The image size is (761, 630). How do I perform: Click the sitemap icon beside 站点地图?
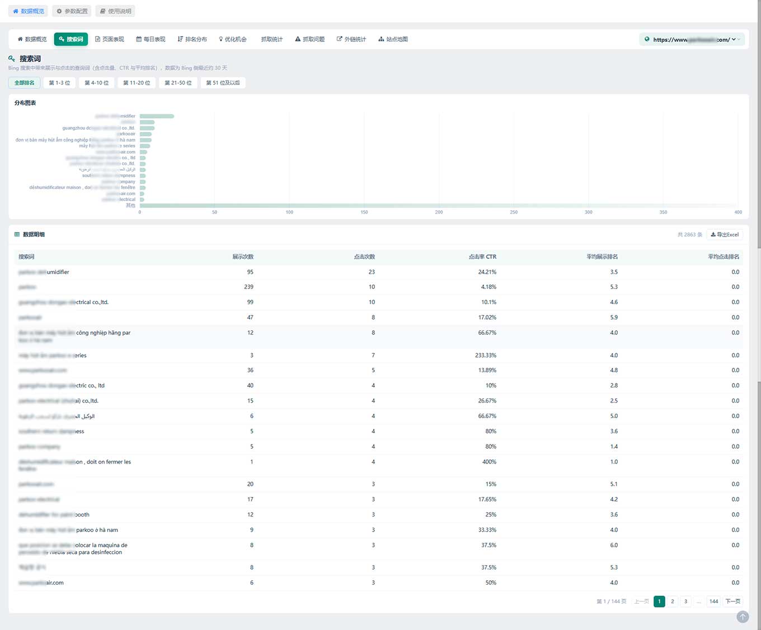381,39
